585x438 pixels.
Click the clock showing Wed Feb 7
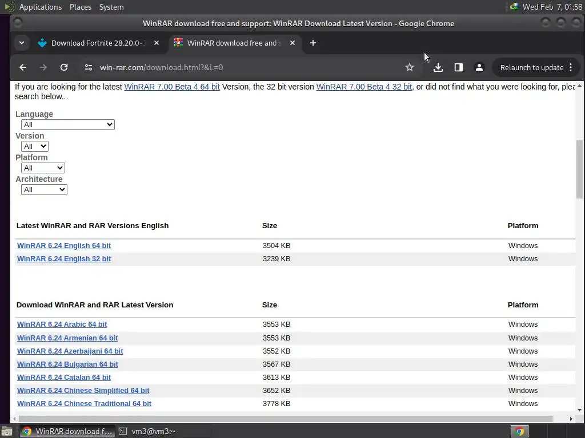[x=552, y=7]
